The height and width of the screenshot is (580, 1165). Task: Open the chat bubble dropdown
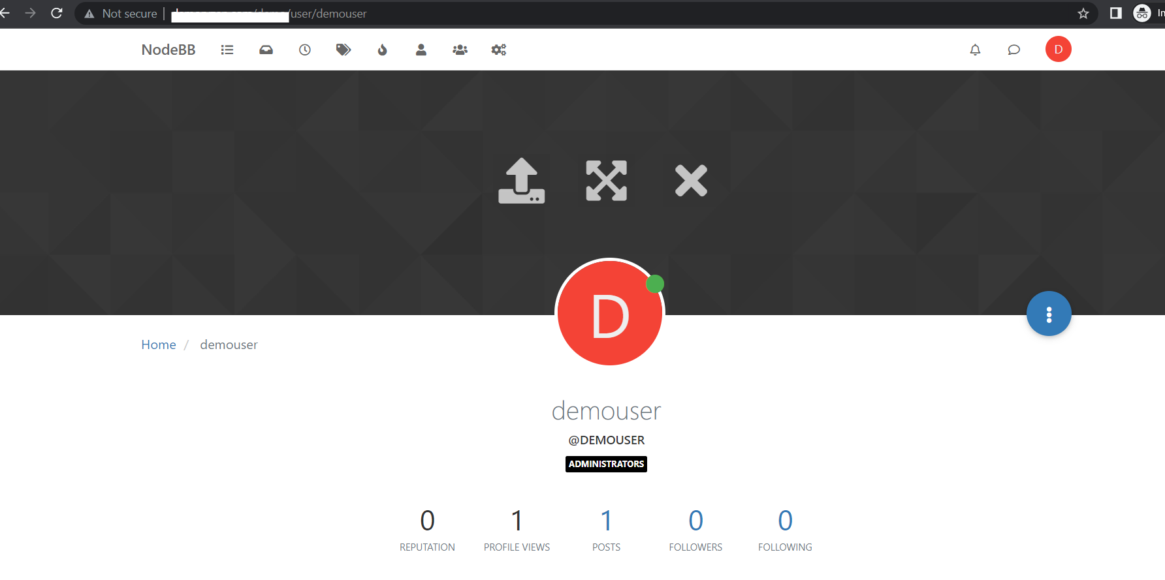pos(1013,50)
